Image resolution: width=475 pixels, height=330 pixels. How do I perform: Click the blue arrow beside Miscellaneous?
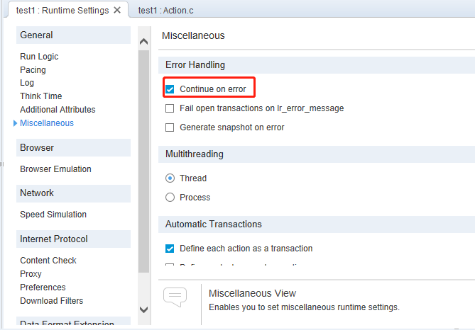15,123
